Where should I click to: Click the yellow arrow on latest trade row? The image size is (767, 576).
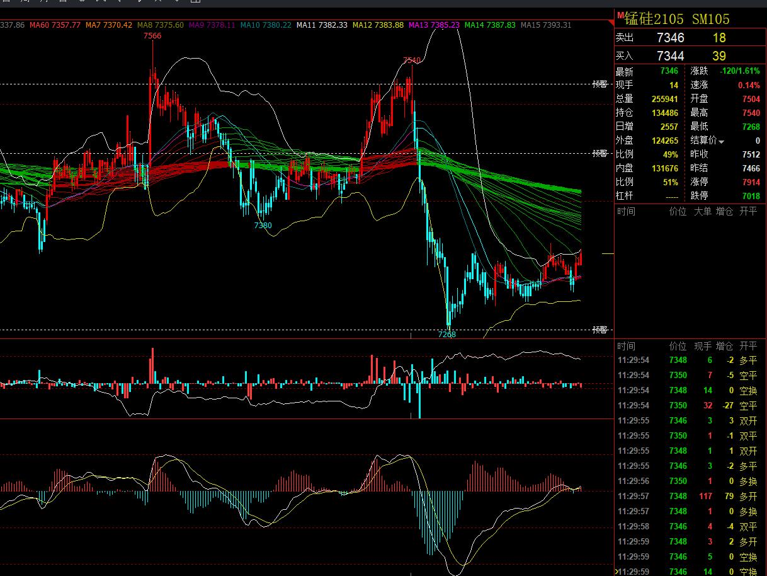click(616, 572)
